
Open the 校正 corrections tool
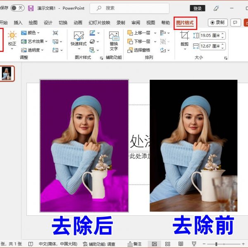tap(12, 38)
